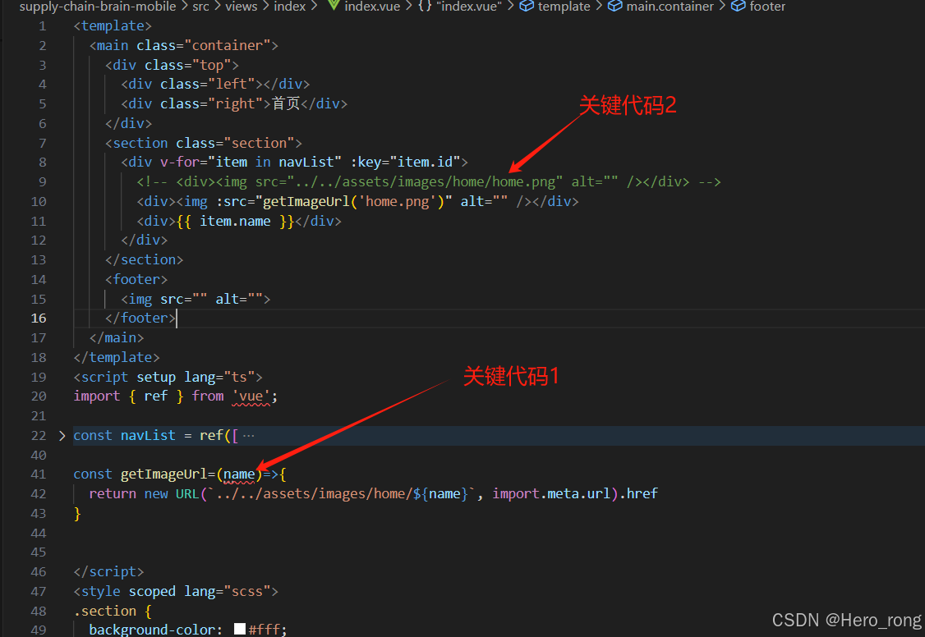Open the main.container breadcrumb symbol

coord(670,7)
